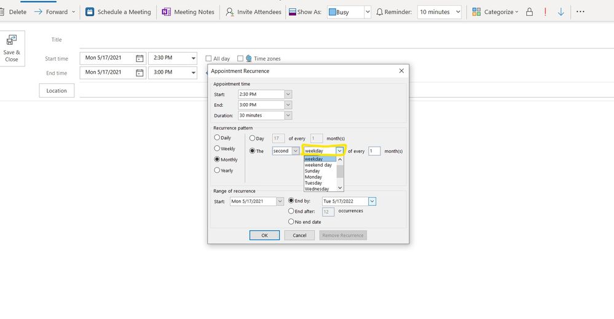Click the Cancel button
The image size is (614, 319).
click(x=299, y=236)
